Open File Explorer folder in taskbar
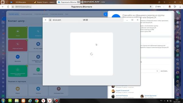This screenshot has height=103, width=183. coord(17,101)
